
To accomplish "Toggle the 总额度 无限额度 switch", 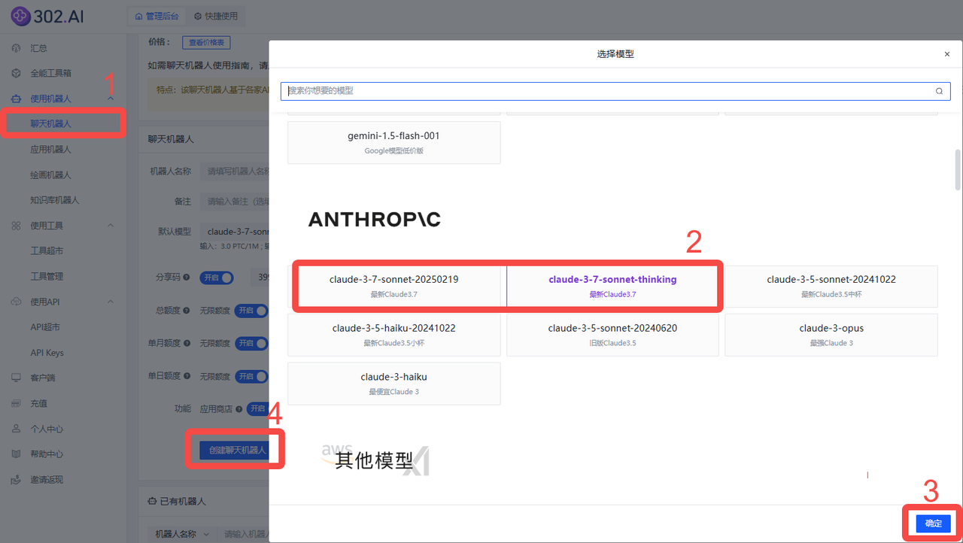I will (251, 311).
